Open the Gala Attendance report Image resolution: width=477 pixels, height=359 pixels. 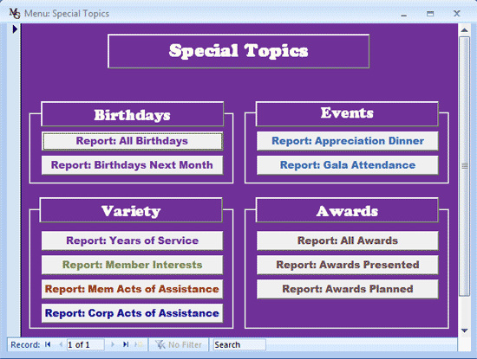click(x=348, y=165)
